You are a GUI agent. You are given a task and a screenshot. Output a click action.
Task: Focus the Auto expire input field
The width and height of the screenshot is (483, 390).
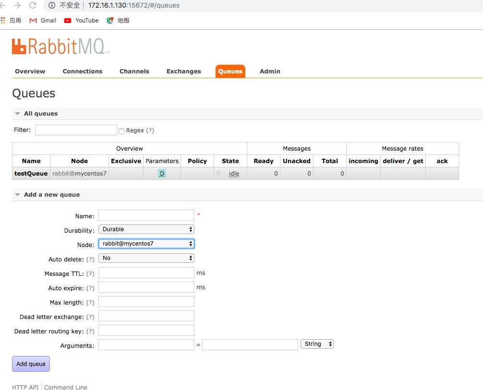[146, 287]
